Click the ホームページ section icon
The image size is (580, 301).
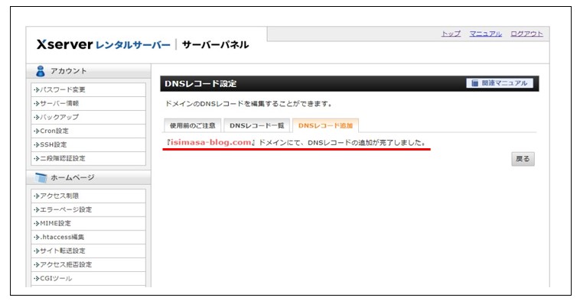click(41, 178)
